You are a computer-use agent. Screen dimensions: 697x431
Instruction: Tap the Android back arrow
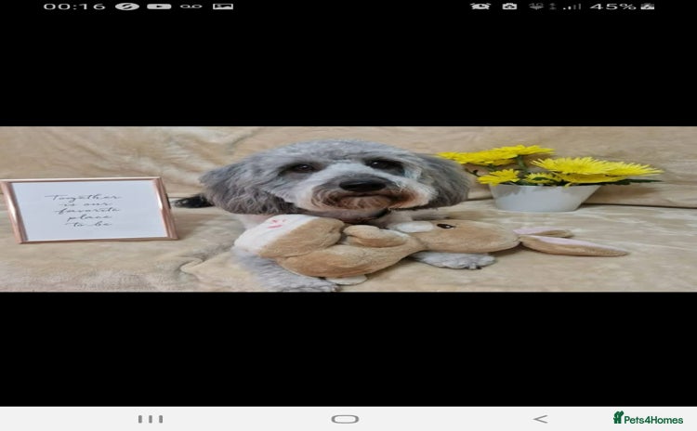[540, 419]
